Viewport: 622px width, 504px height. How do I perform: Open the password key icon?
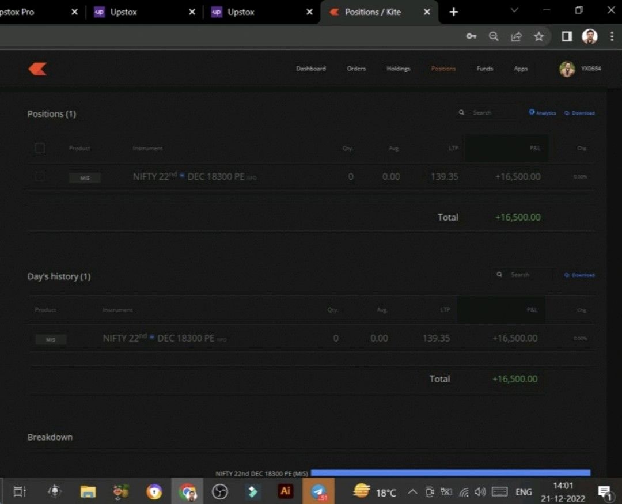pyautogui.click(x=471, y=37)
